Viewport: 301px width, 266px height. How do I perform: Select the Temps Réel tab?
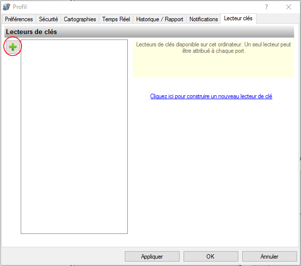pos(116,19)
